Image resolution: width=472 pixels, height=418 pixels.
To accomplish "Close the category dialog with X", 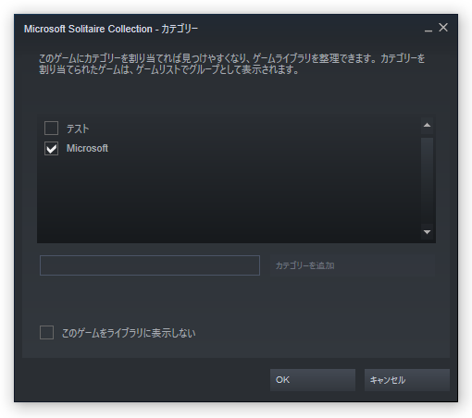I will click(443, 28).
